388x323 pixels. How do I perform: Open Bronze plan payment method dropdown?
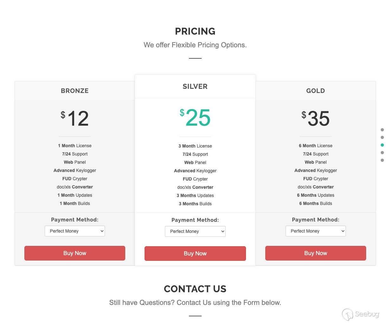point(75,231)
